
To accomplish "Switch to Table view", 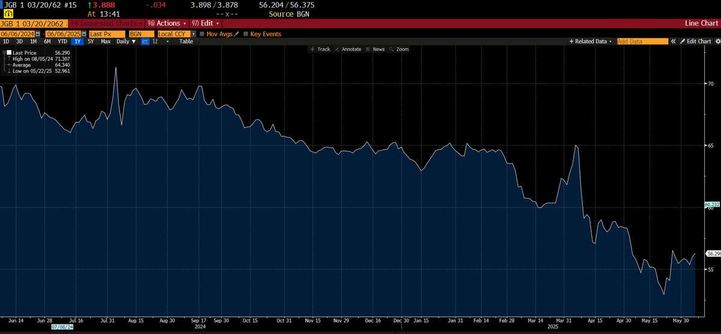I will click(x=186, y=41).
